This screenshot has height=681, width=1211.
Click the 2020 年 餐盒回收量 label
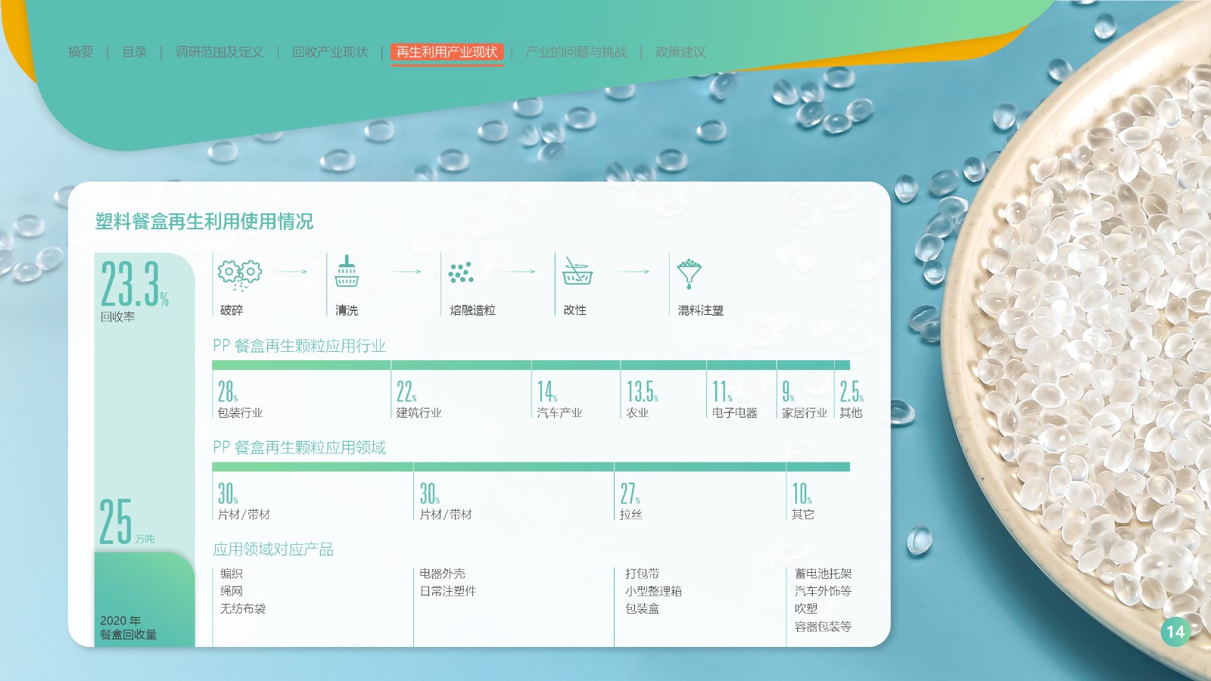[128, 627]
